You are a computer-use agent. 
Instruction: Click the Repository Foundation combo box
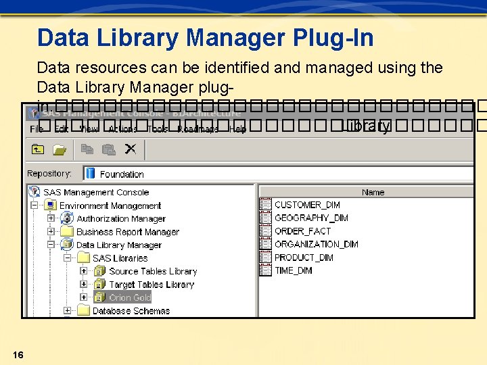278,174
